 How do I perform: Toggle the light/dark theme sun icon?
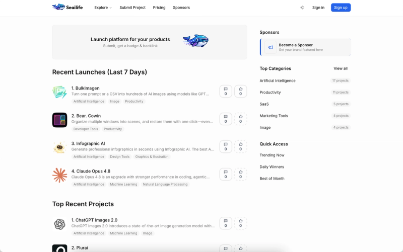point(302,8)
